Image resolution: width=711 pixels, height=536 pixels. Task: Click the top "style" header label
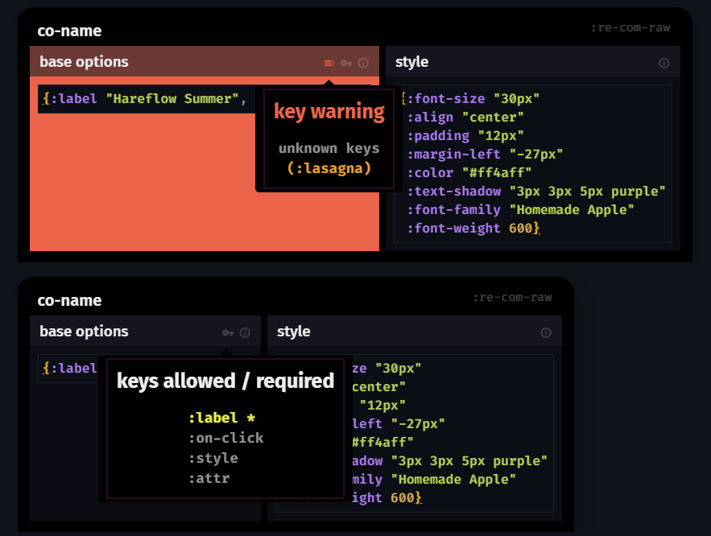[x=411, y=62]
